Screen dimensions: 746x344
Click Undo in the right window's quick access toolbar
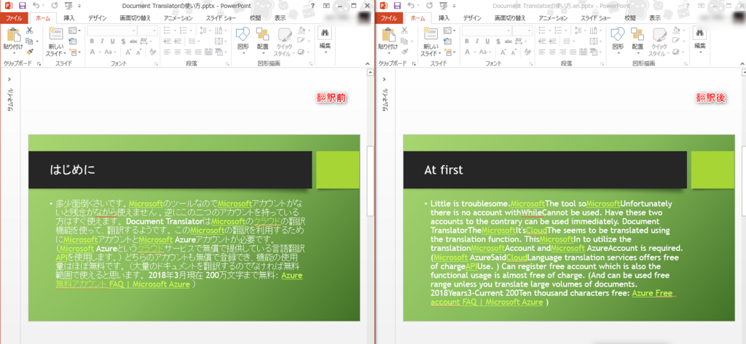pos(411,6)
